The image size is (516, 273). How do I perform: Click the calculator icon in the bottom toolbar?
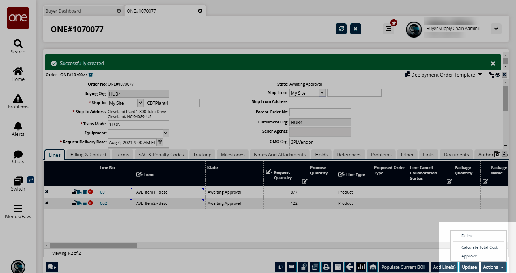point(338,267)
